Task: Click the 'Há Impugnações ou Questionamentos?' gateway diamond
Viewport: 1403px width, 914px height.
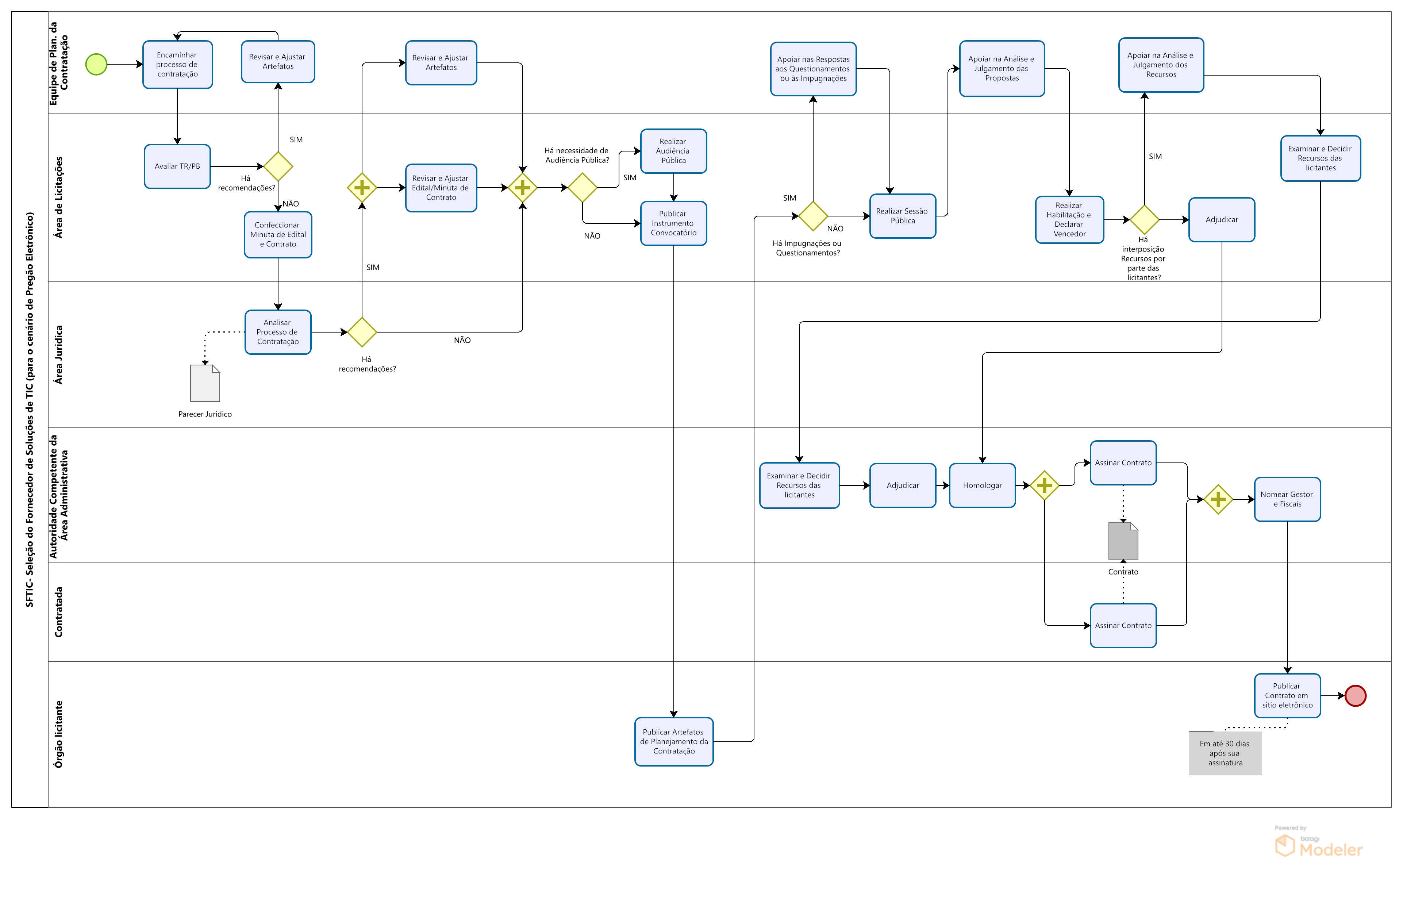Action: coord(813,216)
